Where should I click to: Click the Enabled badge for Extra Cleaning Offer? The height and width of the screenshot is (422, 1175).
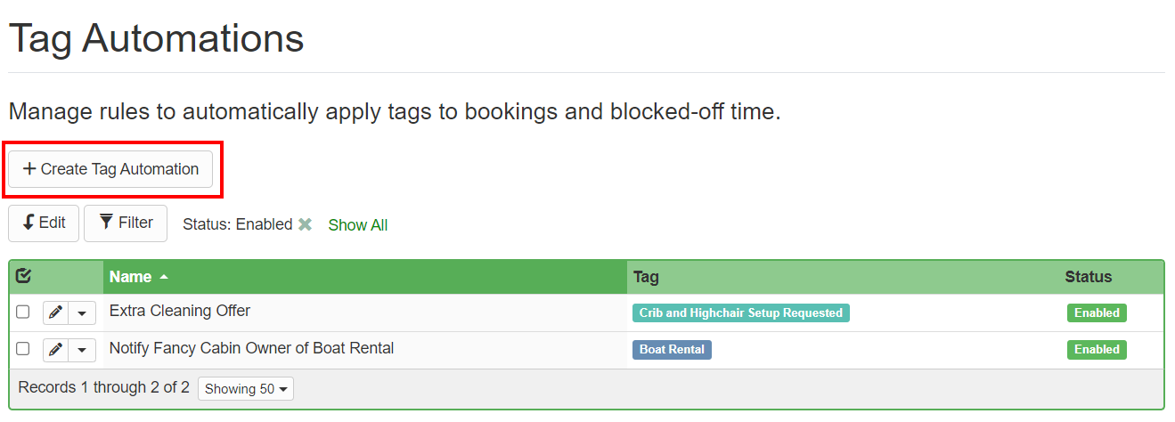(1097, 312)
